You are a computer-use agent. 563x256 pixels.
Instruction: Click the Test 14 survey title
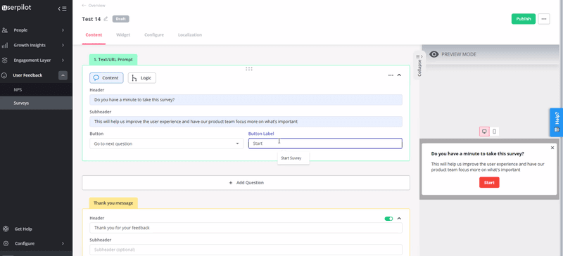(91, 19)
